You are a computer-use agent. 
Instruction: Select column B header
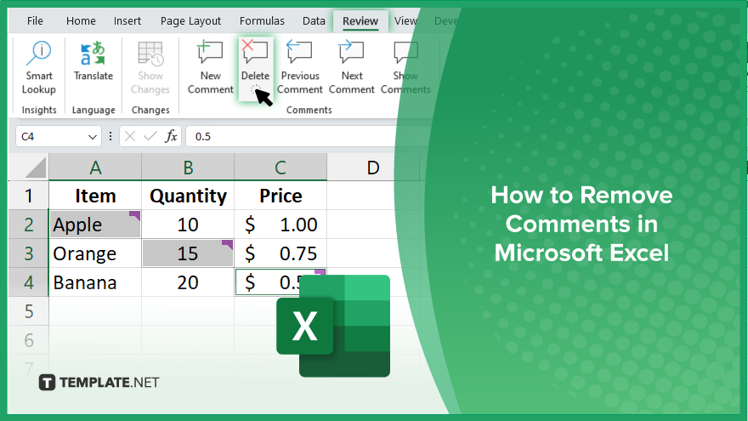tap(188, 168)
